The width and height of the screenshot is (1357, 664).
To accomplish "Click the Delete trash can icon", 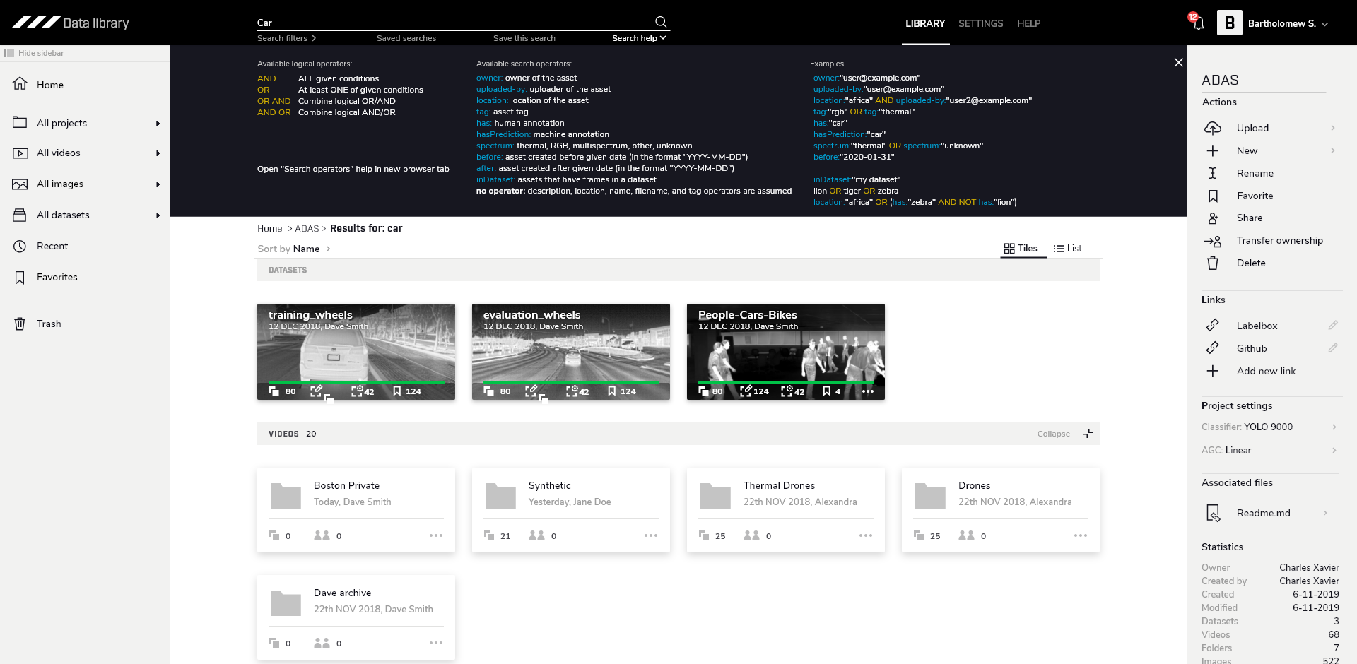I will (x=1213, y=263).
